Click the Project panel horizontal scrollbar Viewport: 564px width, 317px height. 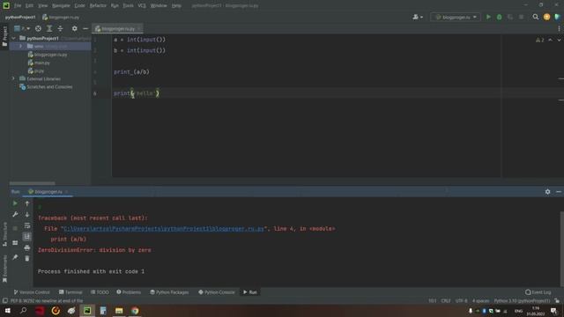coord(32,183)
